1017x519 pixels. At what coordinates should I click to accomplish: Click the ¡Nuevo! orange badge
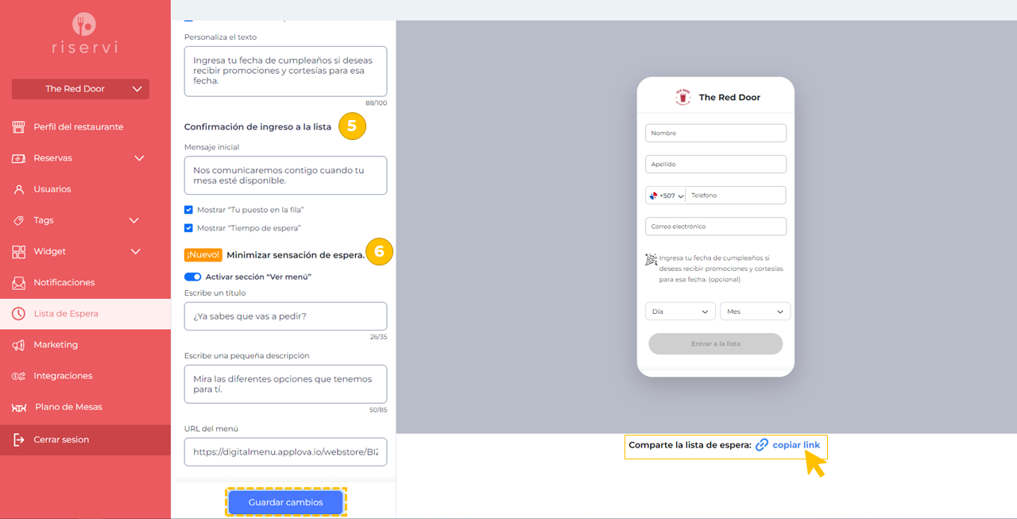[203, 255]
